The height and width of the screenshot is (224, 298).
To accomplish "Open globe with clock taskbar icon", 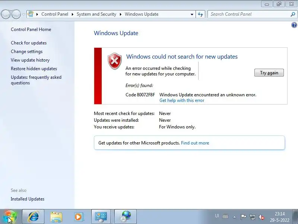I will pyautogui.click(x=126, y=217).
